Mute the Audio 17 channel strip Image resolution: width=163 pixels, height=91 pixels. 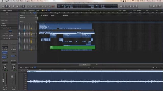click(3, 87)
